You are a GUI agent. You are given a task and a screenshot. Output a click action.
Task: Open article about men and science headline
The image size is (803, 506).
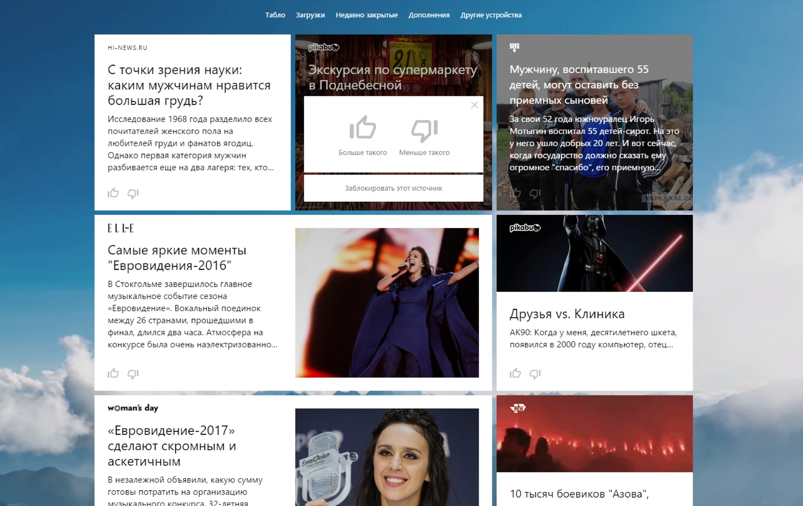pos(189,85)
